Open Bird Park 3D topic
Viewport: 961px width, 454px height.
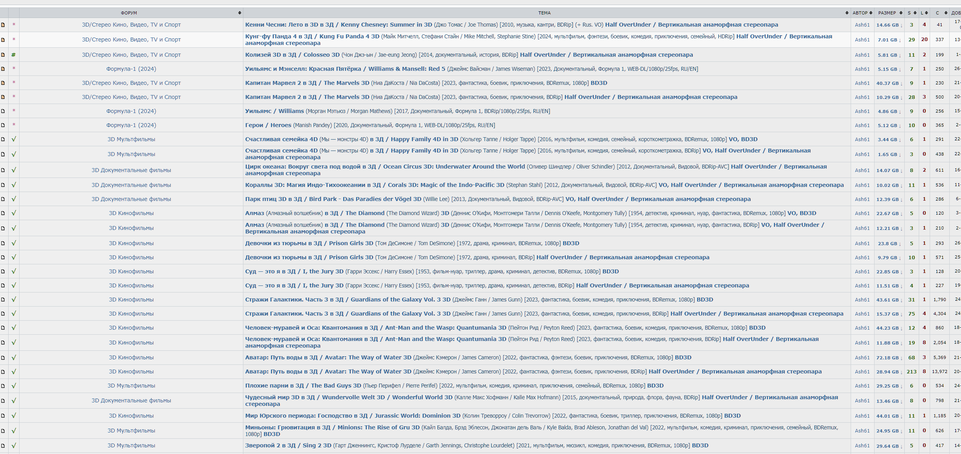pyautogui.click(x=498, y=199)
